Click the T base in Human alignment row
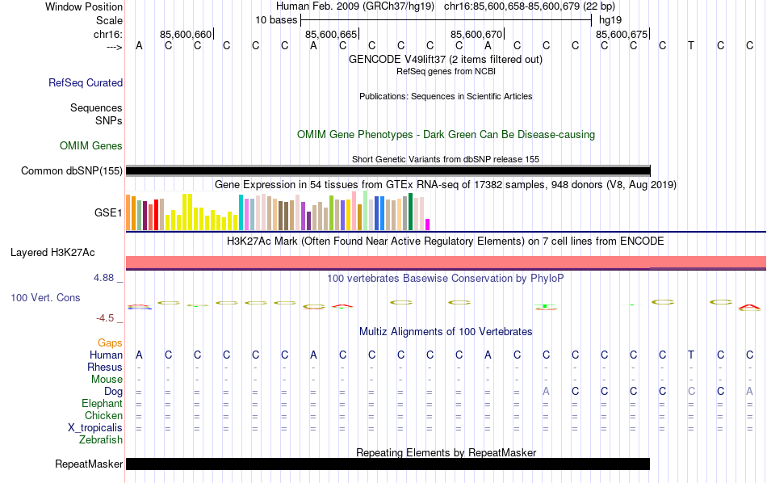 tap(690, 355)
